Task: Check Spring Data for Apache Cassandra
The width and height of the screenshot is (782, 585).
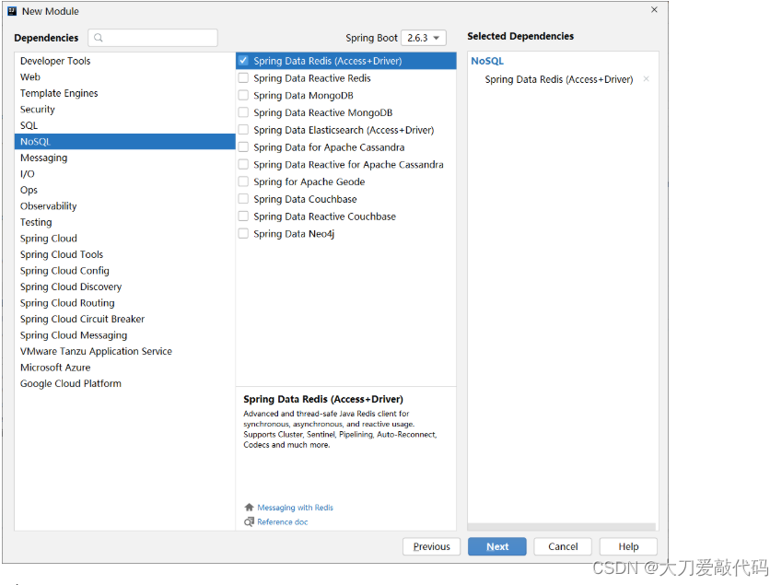Action: (243, 147)
